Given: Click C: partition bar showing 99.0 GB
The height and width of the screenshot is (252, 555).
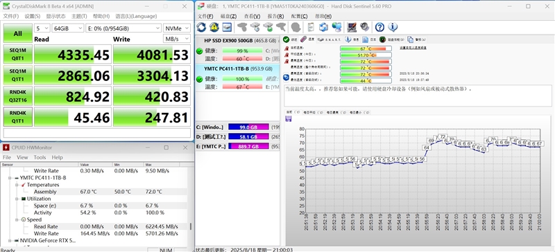Looking at the screenshot, I should pyautogui.click(x=248, y=127).
